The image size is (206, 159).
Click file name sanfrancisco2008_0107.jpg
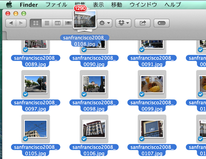click(152, 150)
